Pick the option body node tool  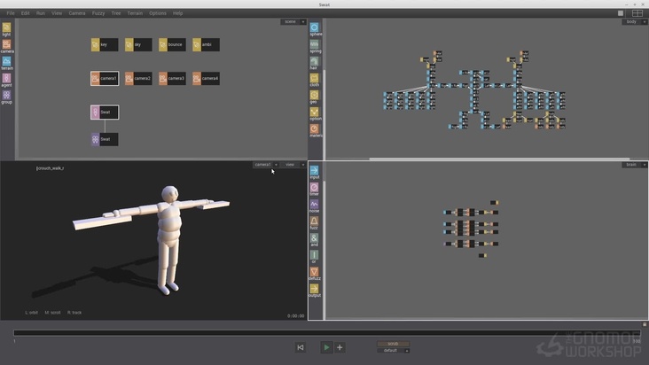315,114
